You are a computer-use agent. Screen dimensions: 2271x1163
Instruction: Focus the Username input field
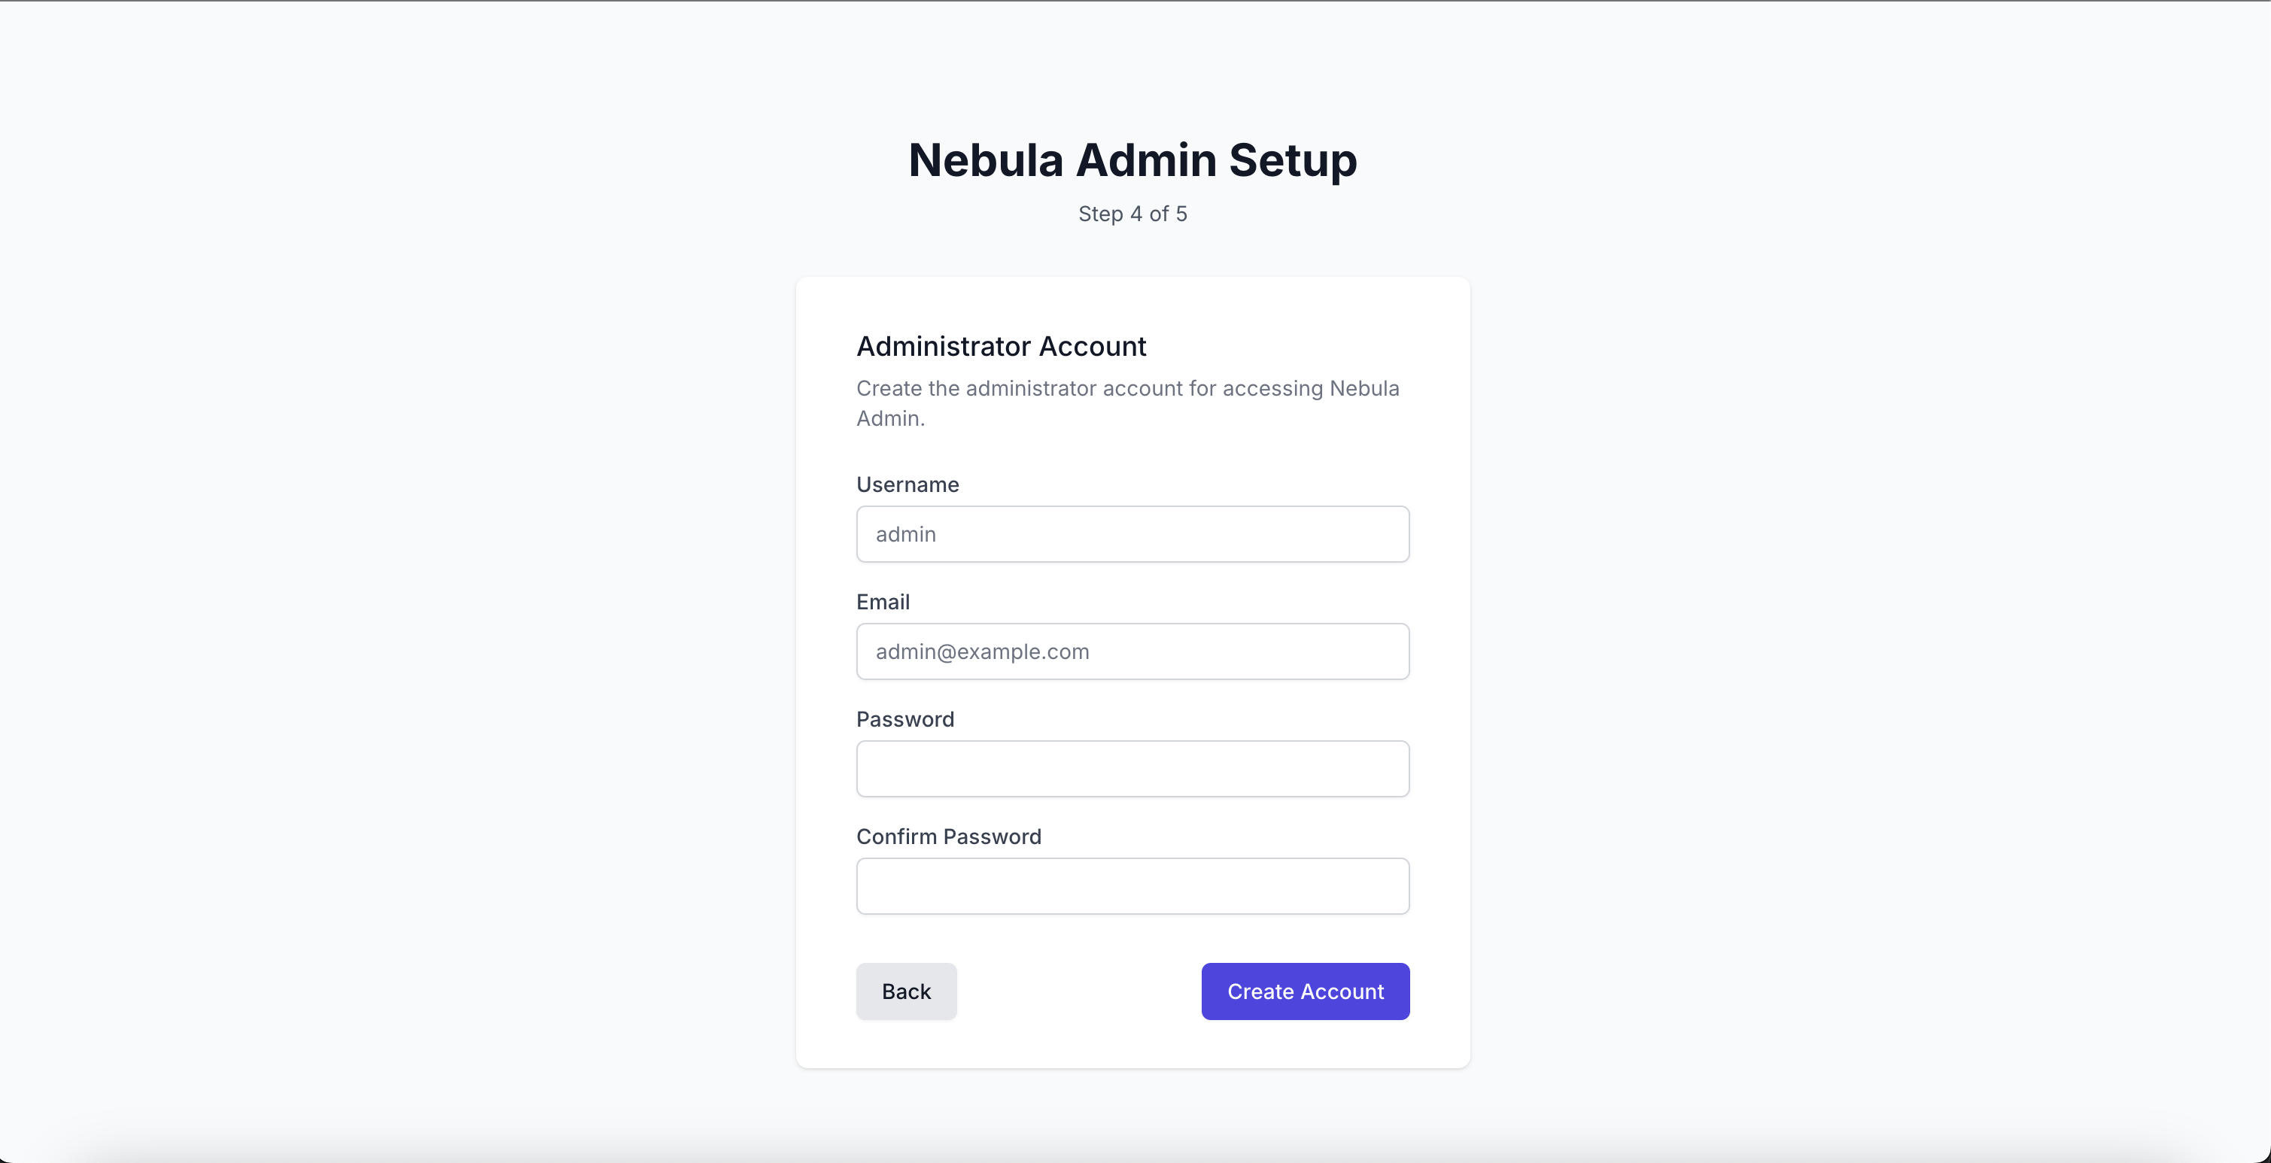(x=1132, y=534)
